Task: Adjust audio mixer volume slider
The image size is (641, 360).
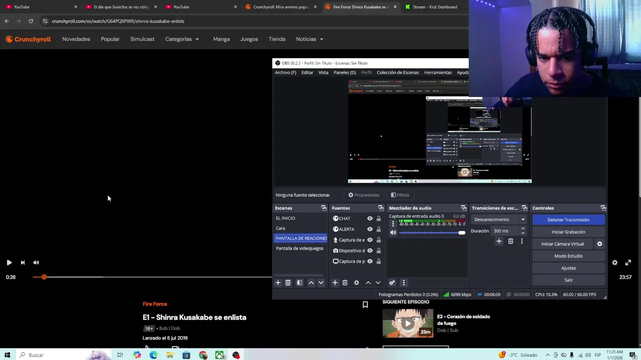Action: 432,232
